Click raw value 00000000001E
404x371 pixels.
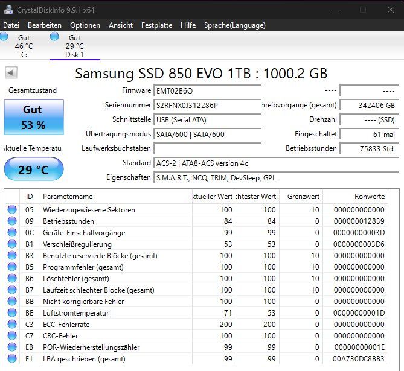pos(360,347)
